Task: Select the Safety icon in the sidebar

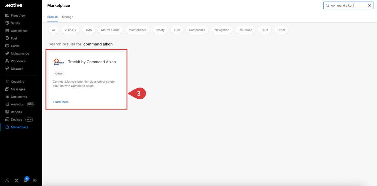Action: click(x=7, y=23)
